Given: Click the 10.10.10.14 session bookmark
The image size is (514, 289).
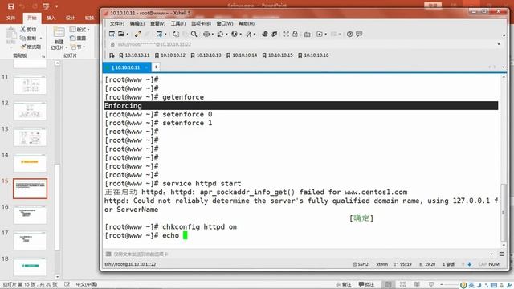Looking at the screenshot, I should [242, 55].
